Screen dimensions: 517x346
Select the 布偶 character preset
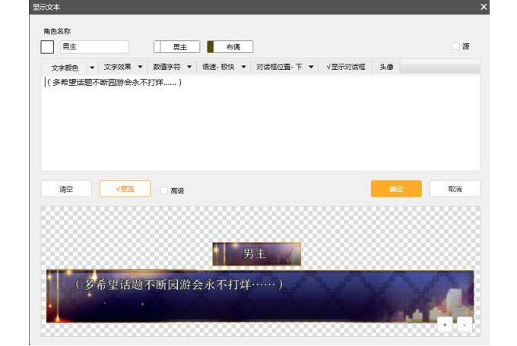pos(230,47)
